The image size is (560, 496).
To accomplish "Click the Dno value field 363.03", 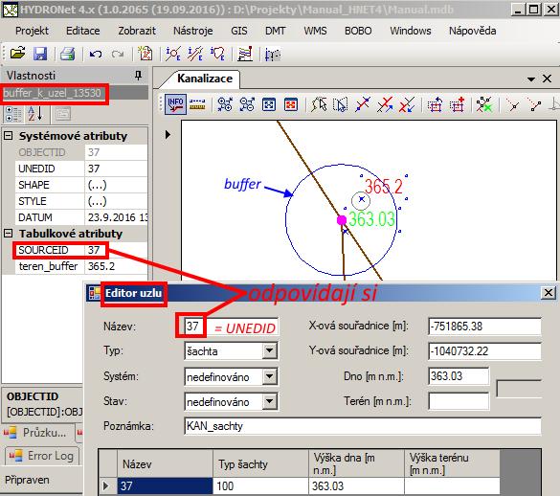I will click(x=459, y=376).
